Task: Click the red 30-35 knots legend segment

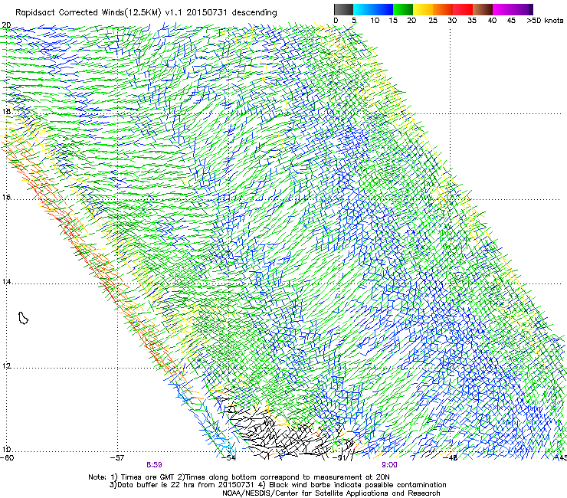Action: pyautogui.click(x=463, y=9)
